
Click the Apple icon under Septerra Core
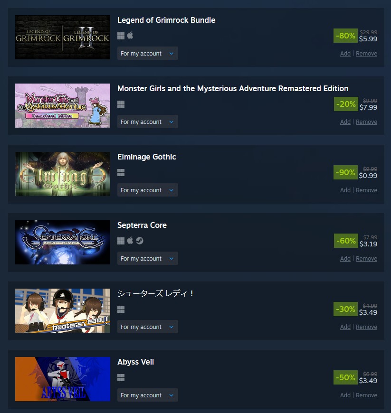pyautogui.click(x=130, y=241)
